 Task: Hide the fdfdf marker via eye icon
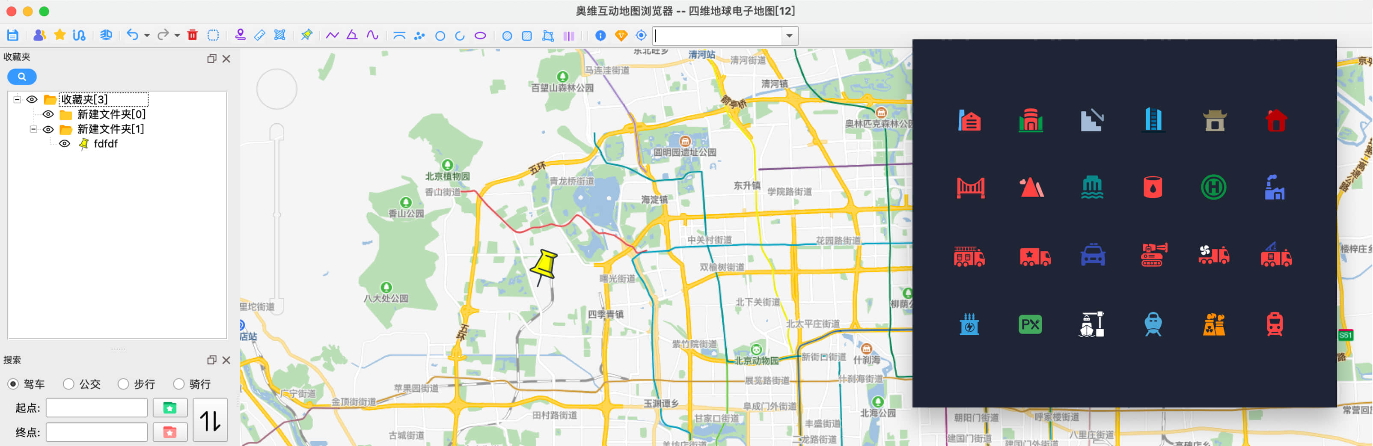tap(65, 144)
